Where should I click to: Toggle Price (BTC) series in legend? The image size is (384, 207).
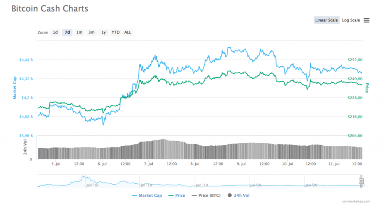pos(207,195)
